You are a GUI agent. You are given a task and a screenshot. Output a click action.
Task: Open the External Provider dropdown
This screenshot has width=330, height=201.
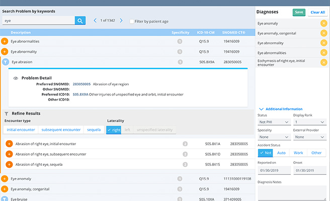[x=310, y=137]
